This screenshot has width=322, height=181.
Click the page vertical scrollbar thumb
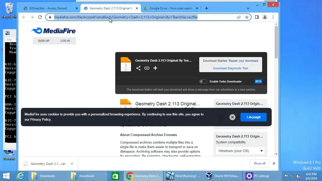click(x=276, y=42)
